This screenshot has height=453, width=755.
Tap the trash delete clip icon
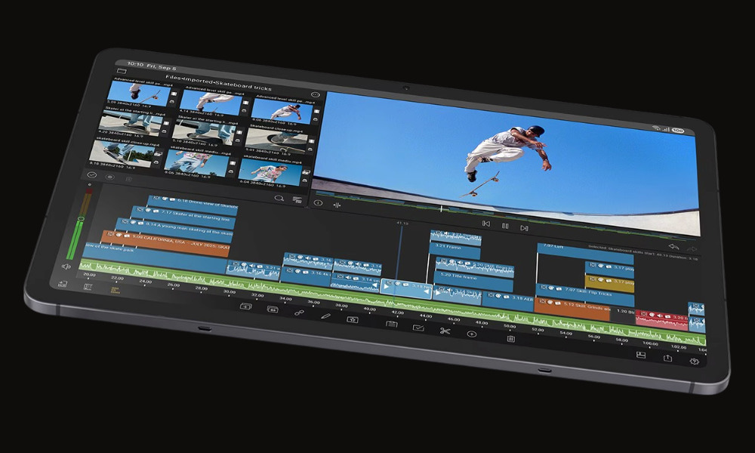click(x=511, y=339)
